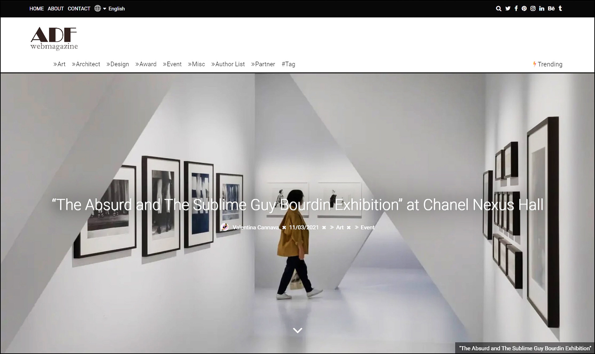The image size is (595, 354).
Task: Click author name Valentina Cannava
Action: 255,228
